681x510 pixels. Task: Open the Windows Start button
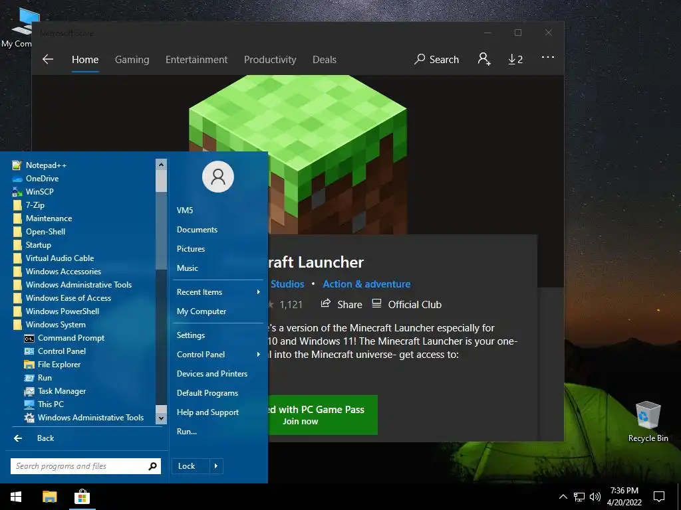click(16, 497)
